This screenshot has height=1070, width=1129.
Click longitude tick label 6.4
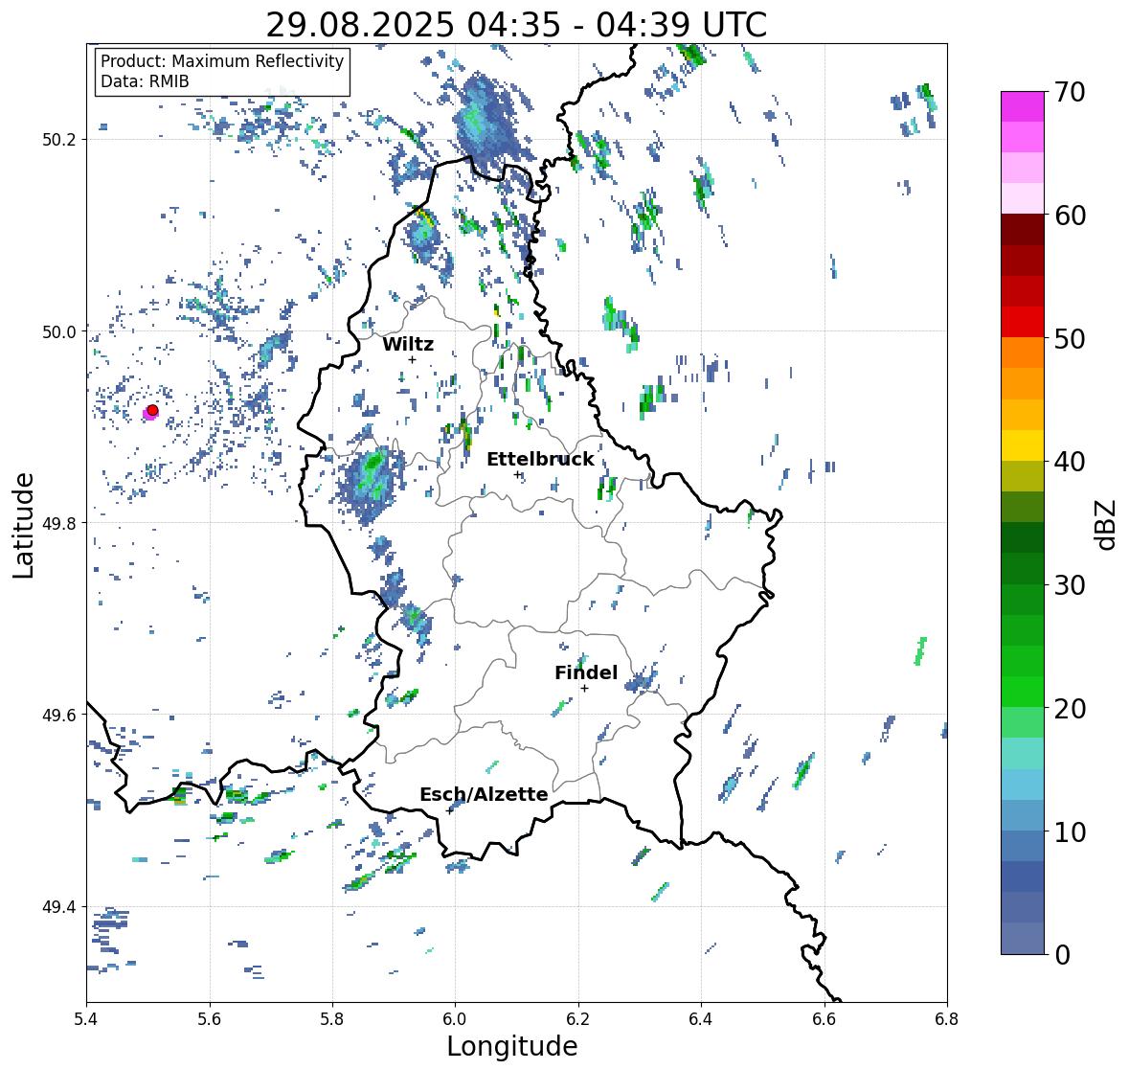[701, 1019]
